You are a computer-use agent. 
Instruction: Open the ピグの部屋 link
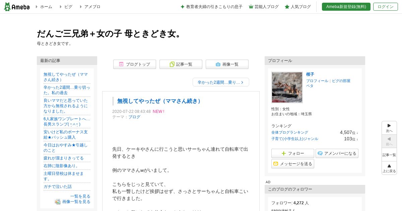coord(341,81)
